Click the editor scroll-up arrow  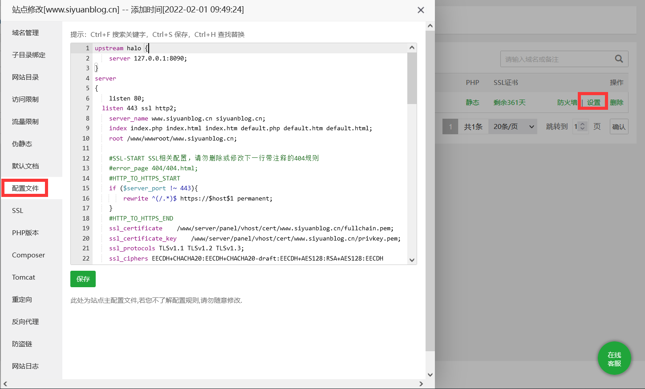412,48
